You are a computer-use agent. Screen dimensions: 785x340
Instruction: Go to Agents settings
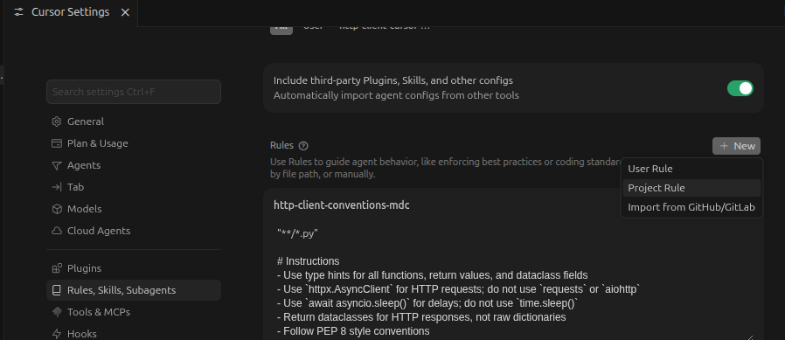[x=134, y=165]
